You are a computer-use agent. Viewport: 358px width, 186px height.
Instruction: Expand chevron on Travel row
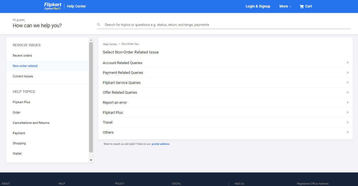click(348, 122)
